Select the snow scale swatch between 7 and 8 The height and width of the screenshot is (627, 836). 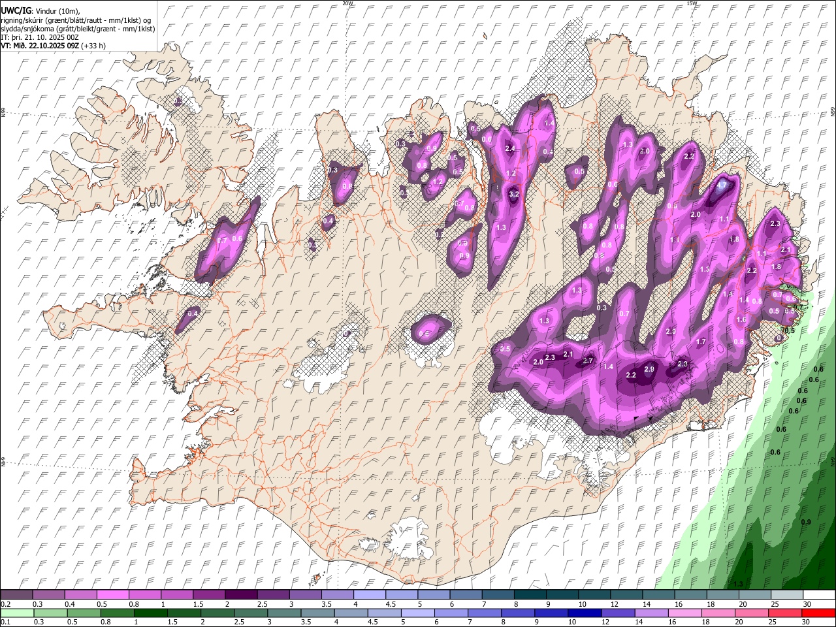[x=498, y=595]
